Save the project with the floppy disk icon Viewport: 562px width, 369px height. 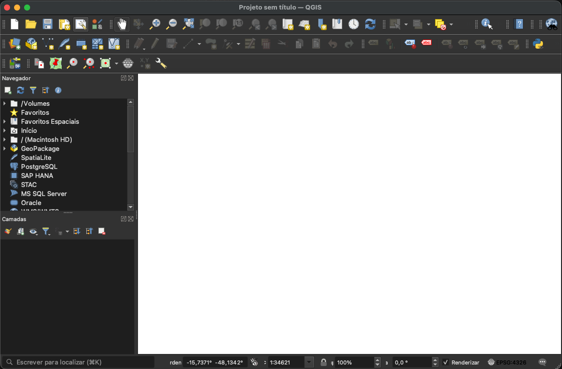click(47, 24)
